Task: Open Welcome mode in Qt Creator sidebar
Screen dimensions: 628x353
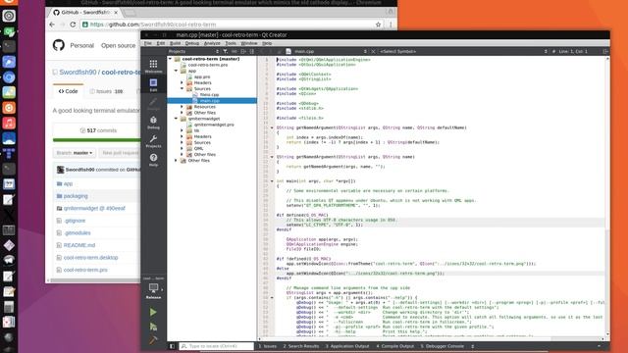Action: tap(153, 66)
